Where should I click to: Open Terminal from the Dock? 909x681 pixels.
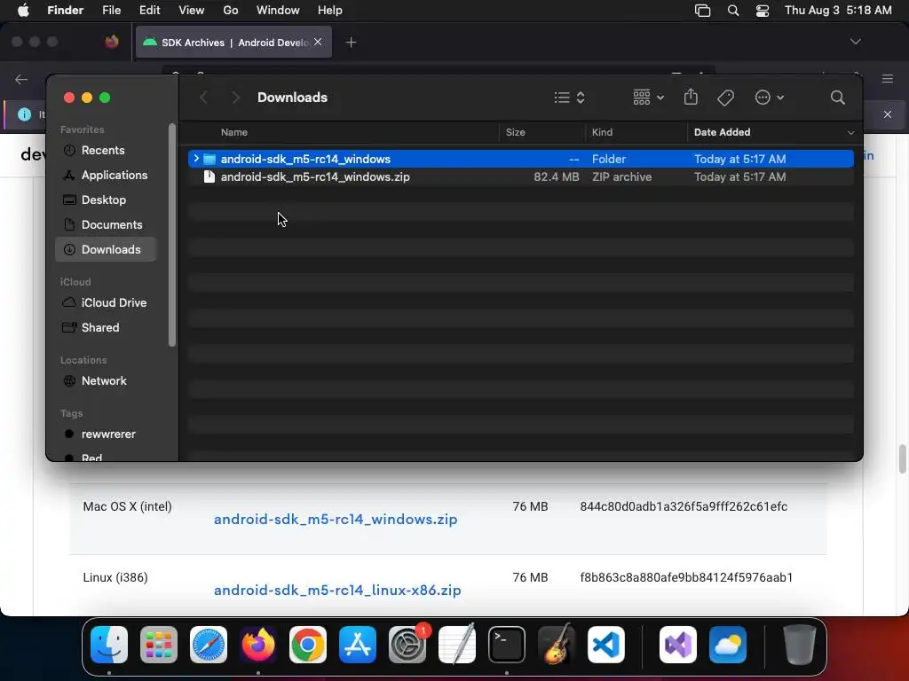tap(507, 644)
